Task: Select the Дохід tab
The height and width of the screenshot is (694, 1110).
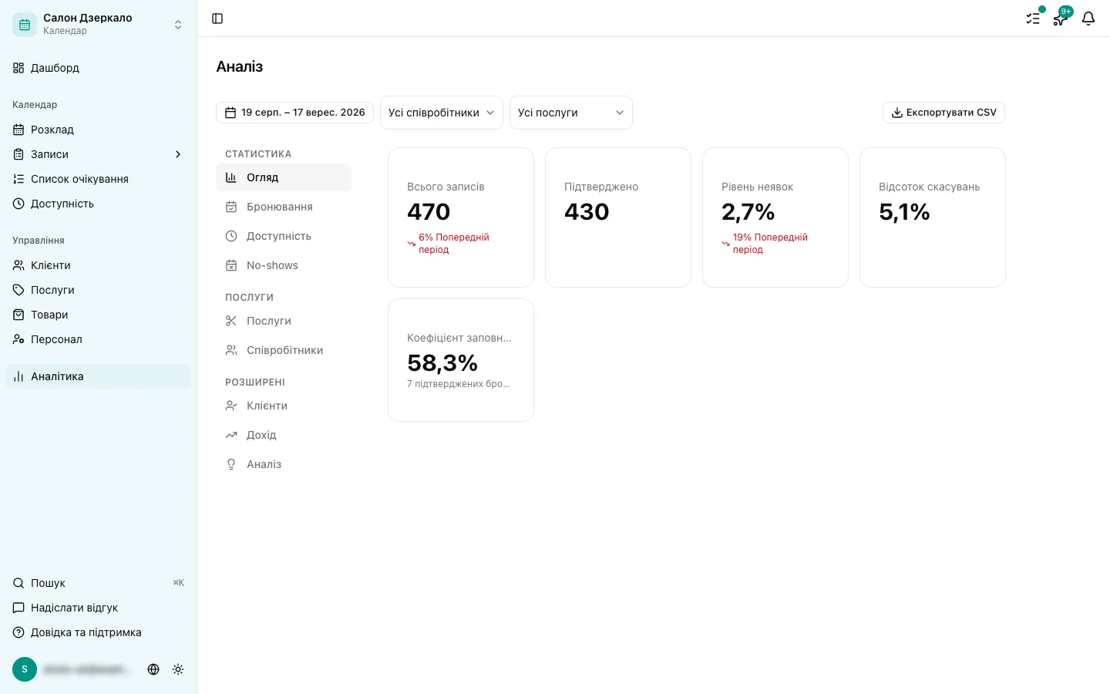Action: tap(284, 435)
